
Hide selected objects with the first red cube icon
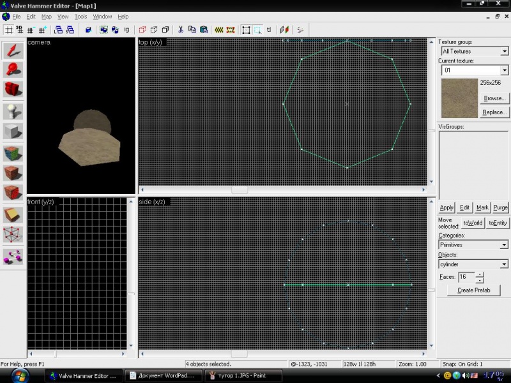142,30
